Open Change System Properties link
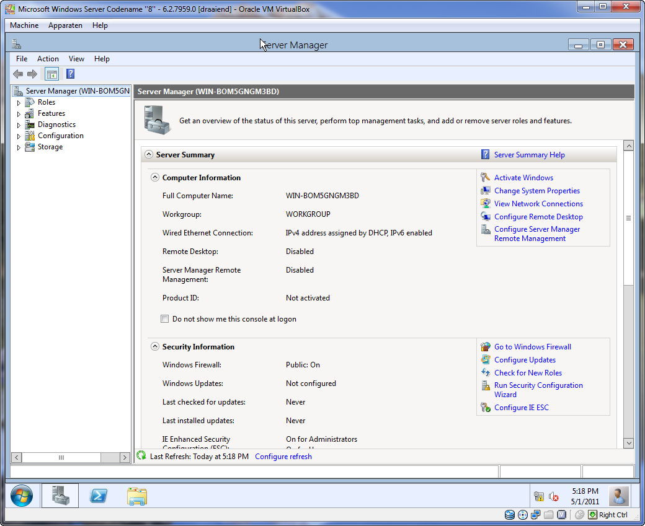Viewport: 645px width, 526px height. [537, 191]
